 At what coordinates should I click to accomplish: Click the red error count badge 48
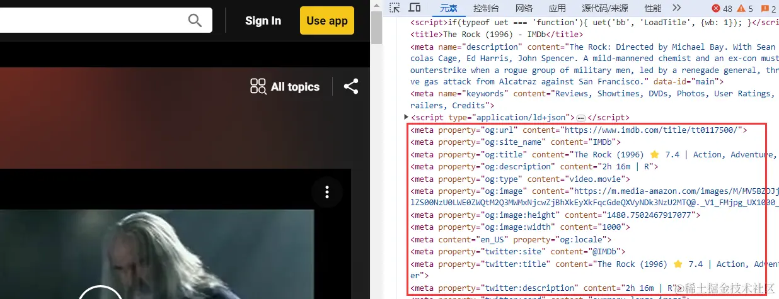point(722,8)
